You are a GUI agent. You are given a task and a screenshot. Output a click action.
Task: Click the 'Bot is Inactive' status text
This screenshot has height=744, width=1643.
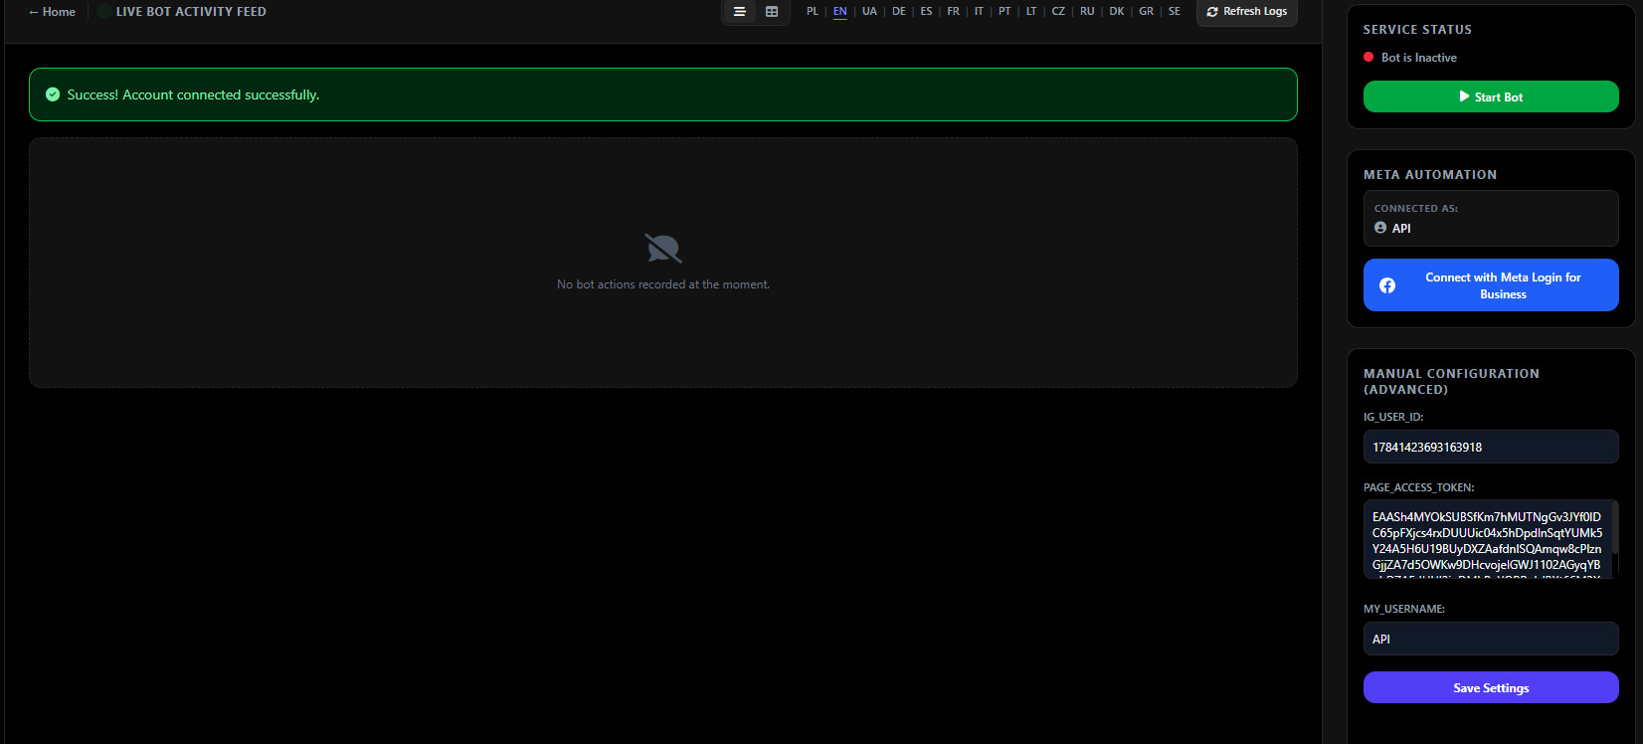tap(1419, 58)
